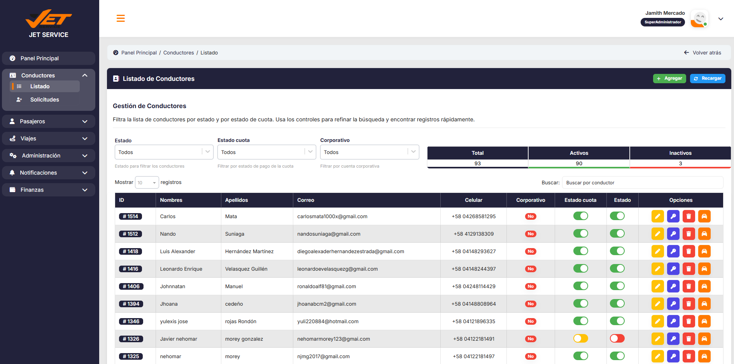Click the hamburger menu icon

121,18
